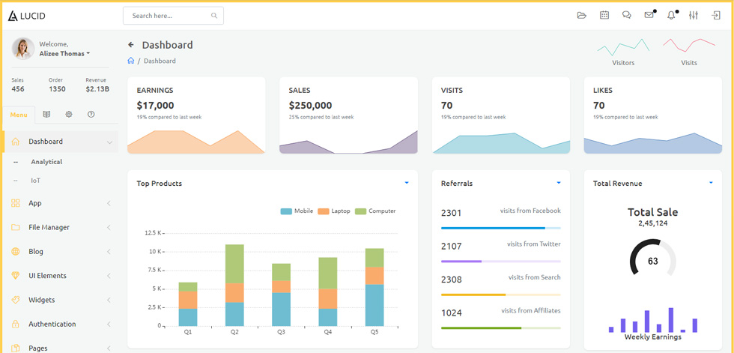Click the Pages icon in sidebar

coord(16,348)
